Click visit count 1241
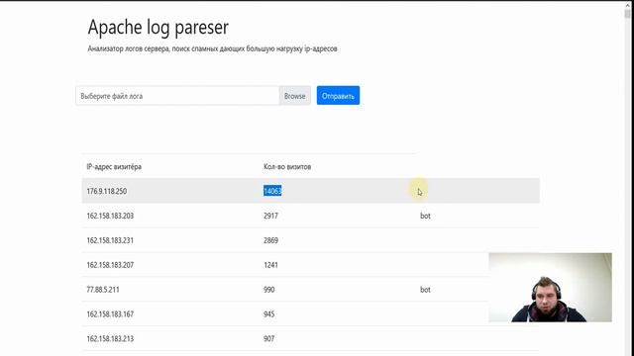 (270, 265)
